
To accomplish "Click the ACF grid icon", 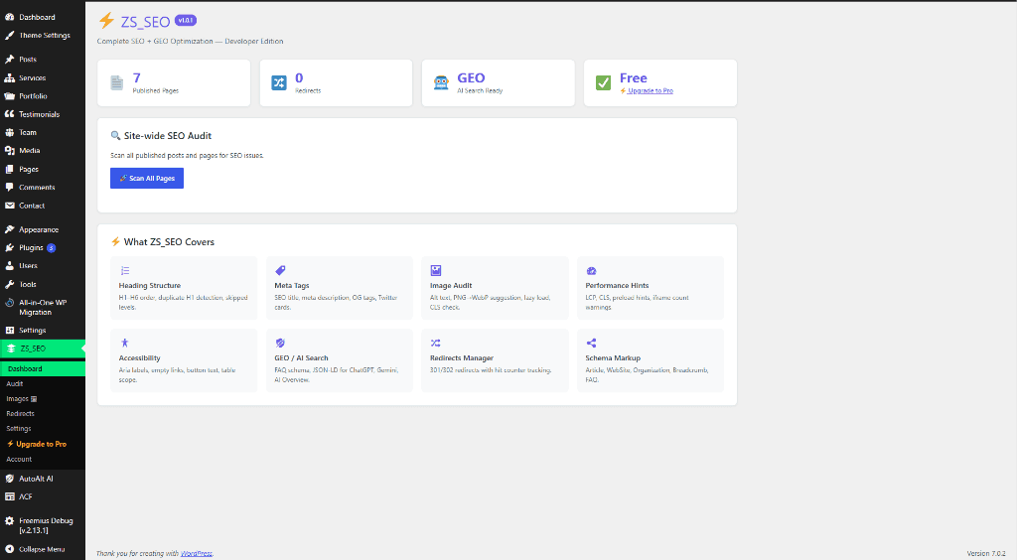I will [10, 496].
